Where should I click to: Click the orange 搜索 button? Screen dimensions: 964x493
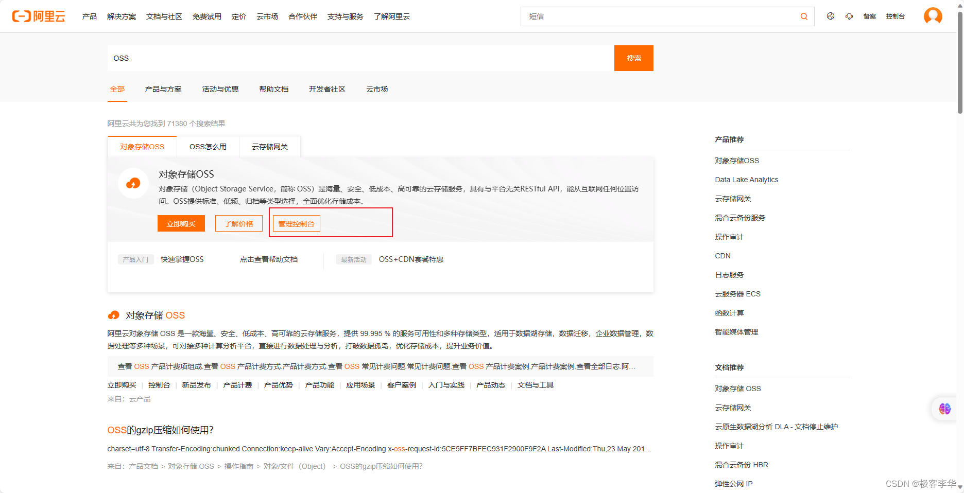[634, 58]
